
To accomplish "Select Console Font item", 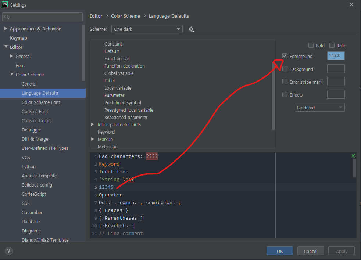I will click(x=35, y=111).
